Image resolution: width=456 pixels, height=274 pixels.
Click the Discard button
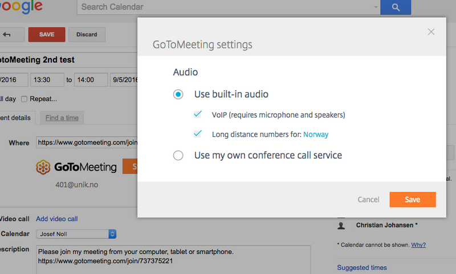[x=87, y=35]
